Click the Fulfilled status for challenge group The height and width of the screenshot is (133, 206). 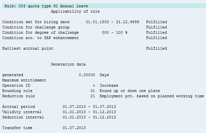pos(156,27)
